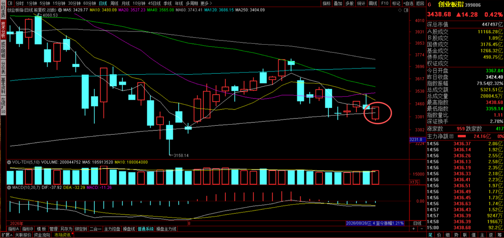504x238 pixels.
Task: Select 主力控盘 indicator template
Action: [112, 229]
